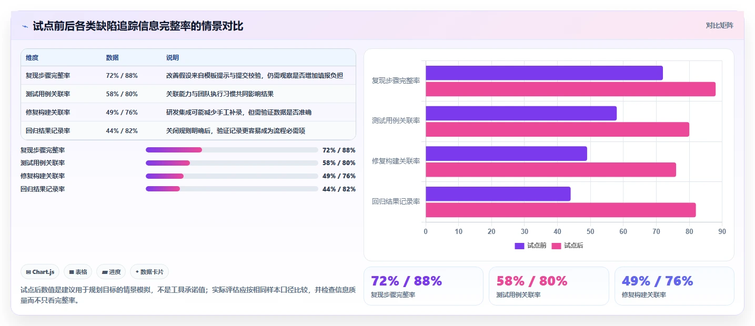
Task: Click the pink 试点后 bar for 复现步骤完整率
Action: point(570,89)
